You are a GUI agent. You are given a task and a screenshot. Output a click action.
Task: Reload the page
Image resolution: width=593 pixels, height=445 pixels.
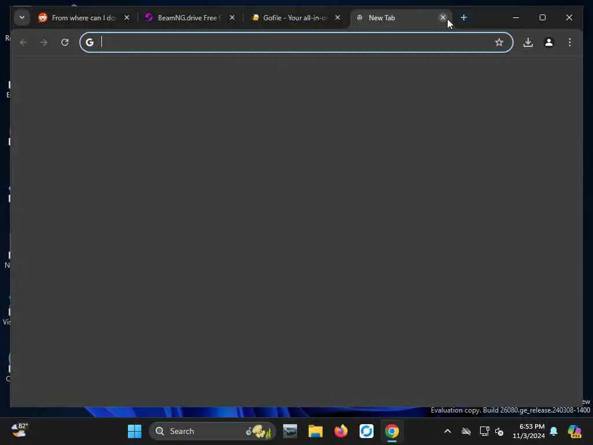coord(65,42)
